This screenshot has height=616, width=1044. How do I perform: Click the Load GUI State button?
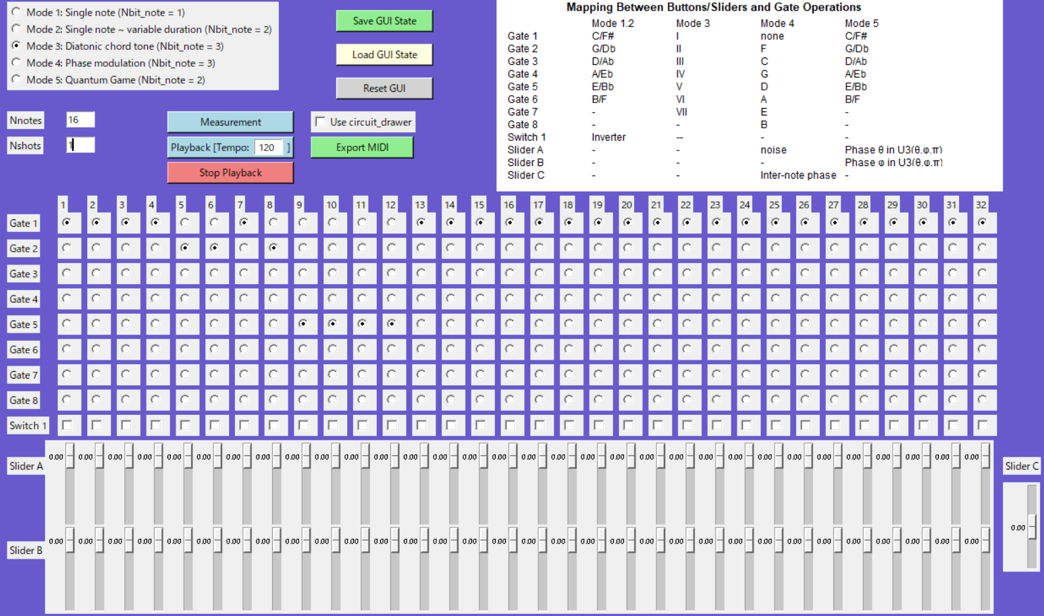point(384,55)
